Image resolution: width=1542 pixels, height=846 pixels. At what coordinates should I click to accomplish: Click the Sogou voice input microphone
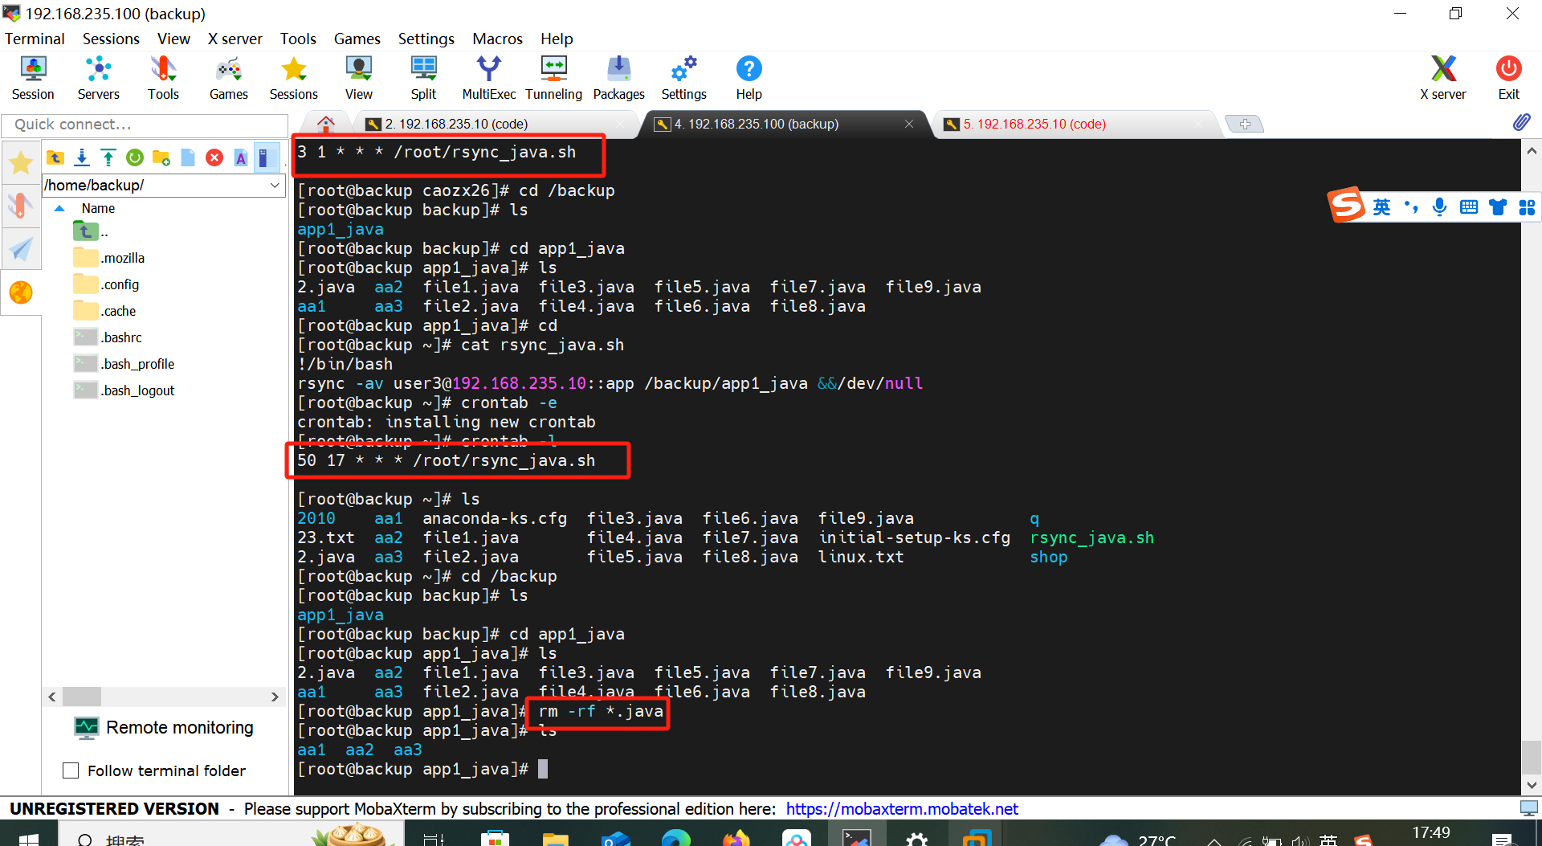pyautogui.click(x=1439, y=207)
